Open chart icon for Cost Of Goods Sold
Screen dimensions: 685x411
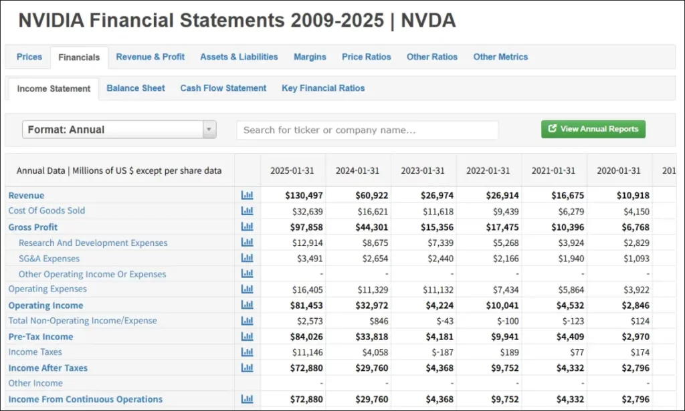[x=247, y=211]
